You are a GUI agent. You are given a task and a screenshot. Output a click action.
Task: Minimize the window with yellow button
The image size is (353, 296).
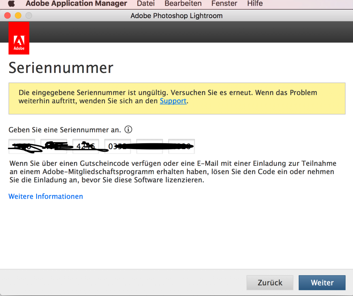click(x=18, y=16)
